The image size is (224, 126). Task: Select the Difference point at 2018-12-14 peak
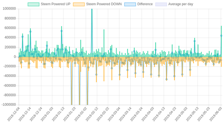pos(30,32)
